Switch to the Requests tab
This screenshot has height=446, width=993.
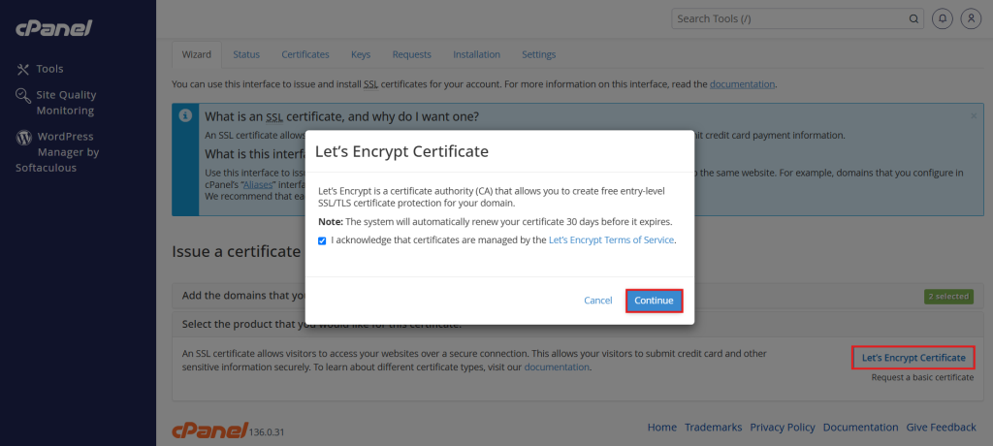[x=411, y=54]
